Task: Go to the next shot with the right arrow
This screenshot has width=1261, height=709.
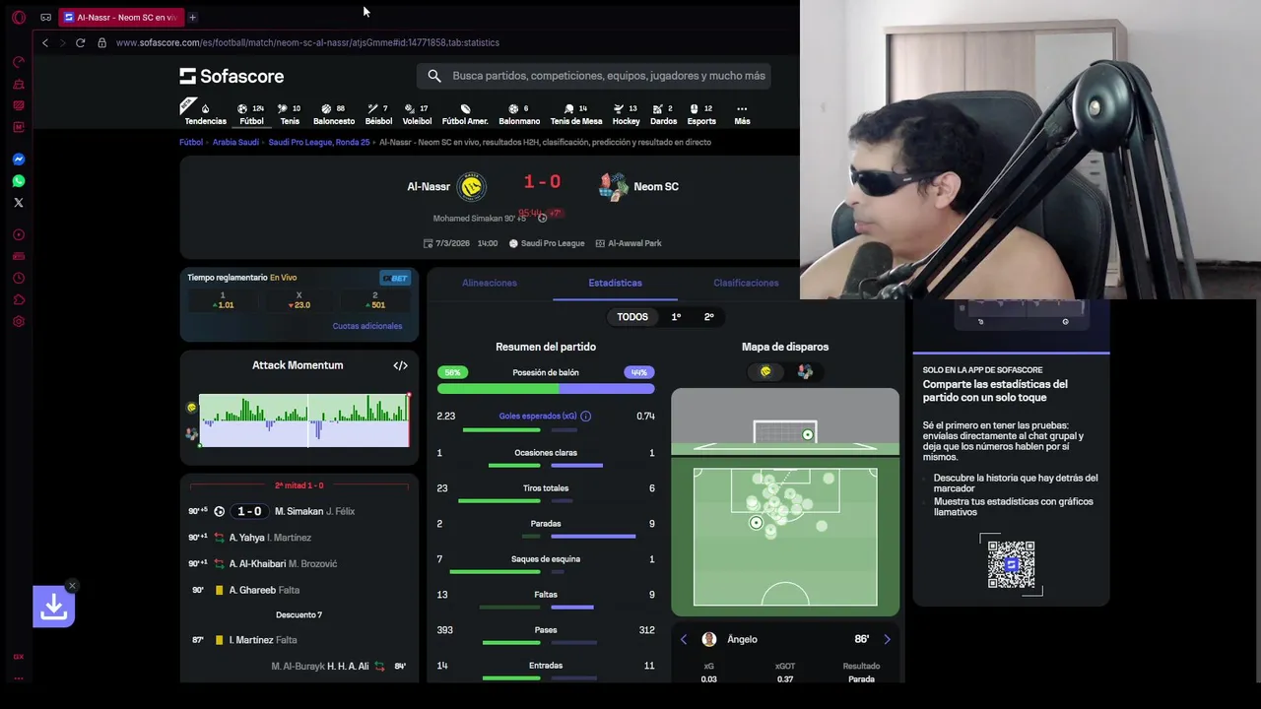Action: pos(887,639)
